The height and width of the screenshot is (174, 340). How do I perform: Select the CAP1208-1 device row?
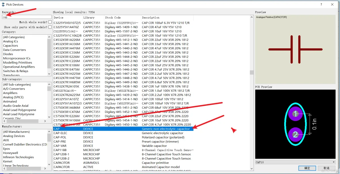[123, 154]
